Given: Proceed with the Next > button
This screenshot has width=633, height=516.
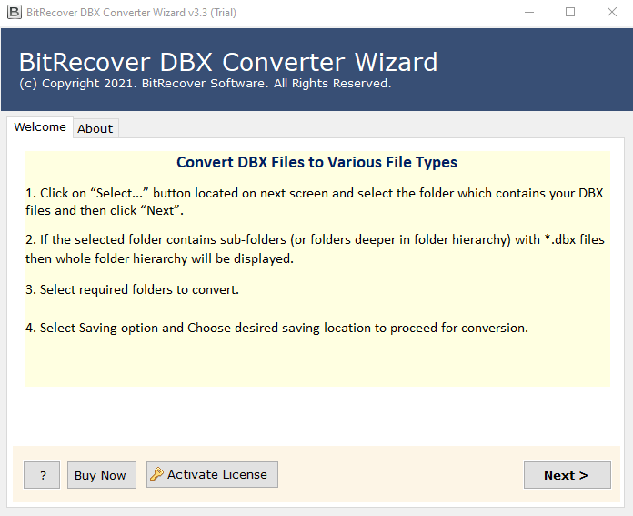Looking at the screenshot, I should [x=568, y=475].
